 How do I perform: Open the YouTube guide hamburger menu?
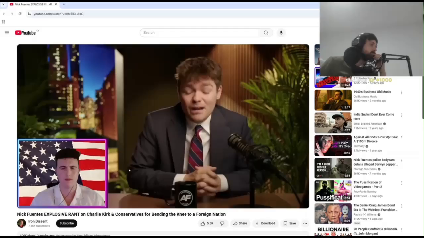click(7, 33)
